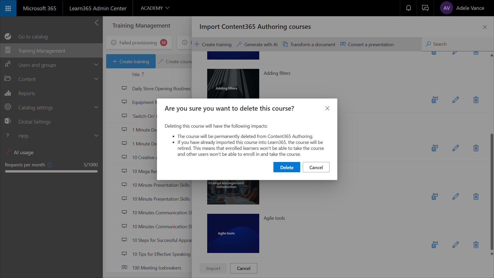Open Global Settings from sidebar

coord(35,122)
